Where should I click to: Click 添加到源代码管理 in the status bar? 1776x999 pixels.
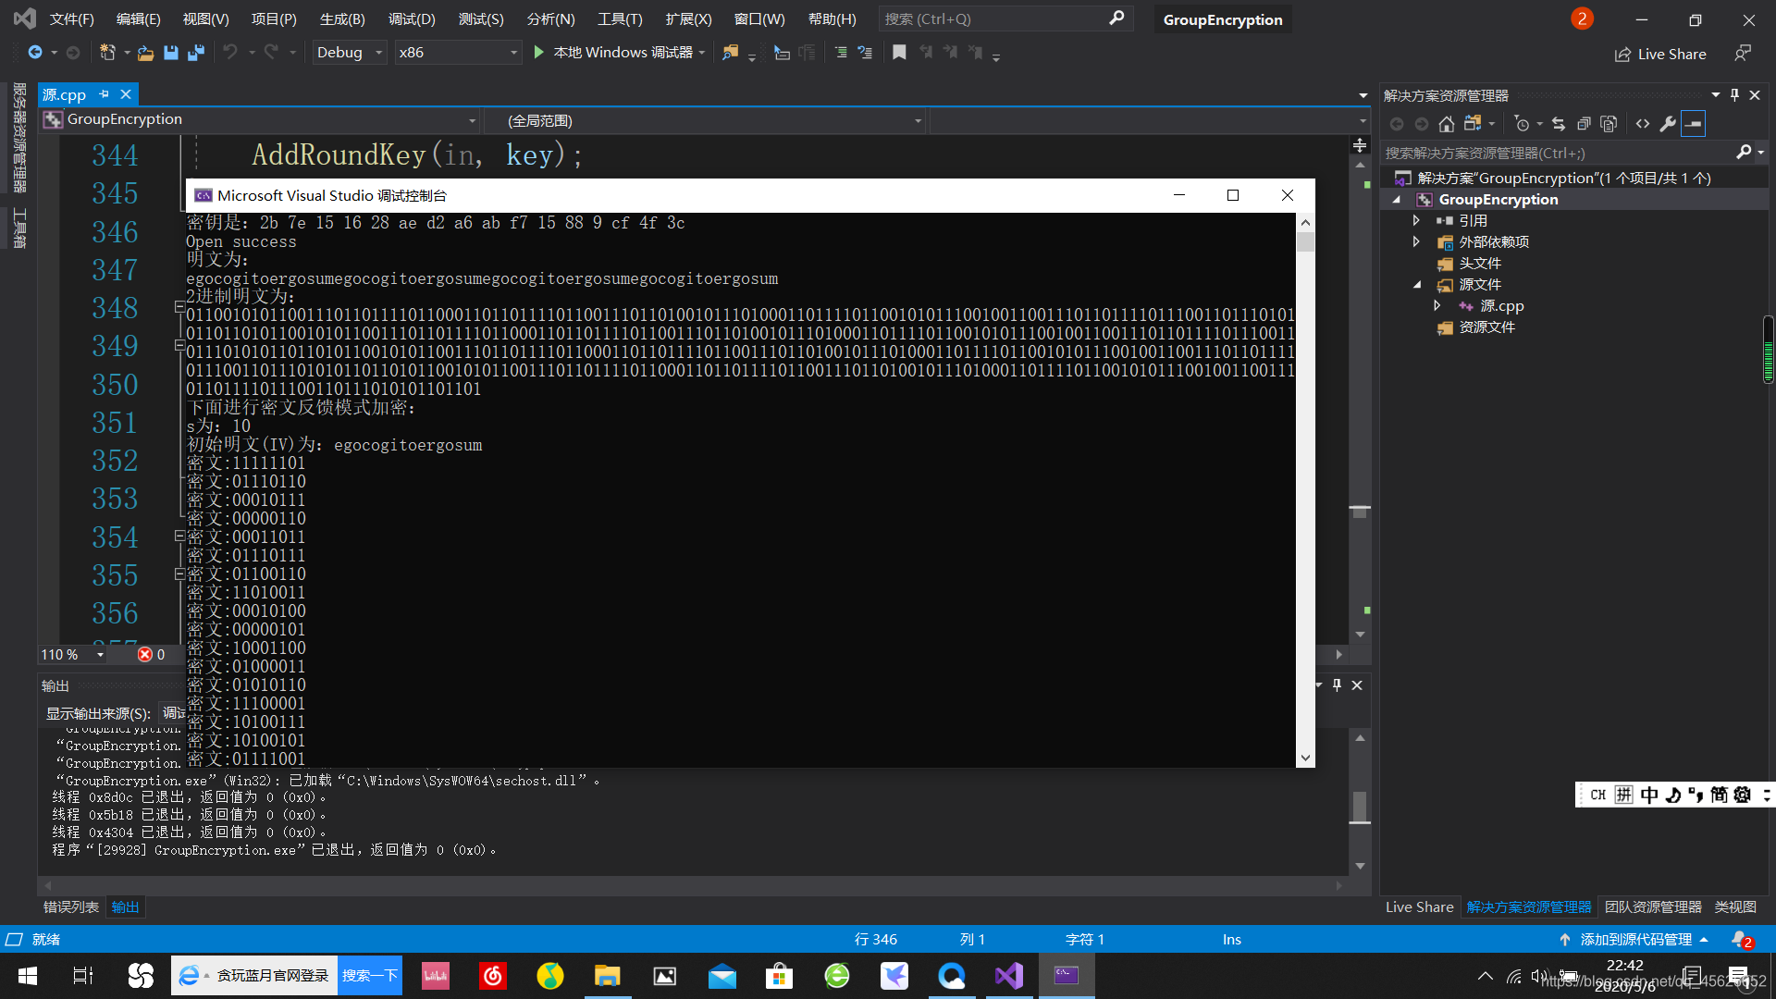click(x=1635, y=939)
